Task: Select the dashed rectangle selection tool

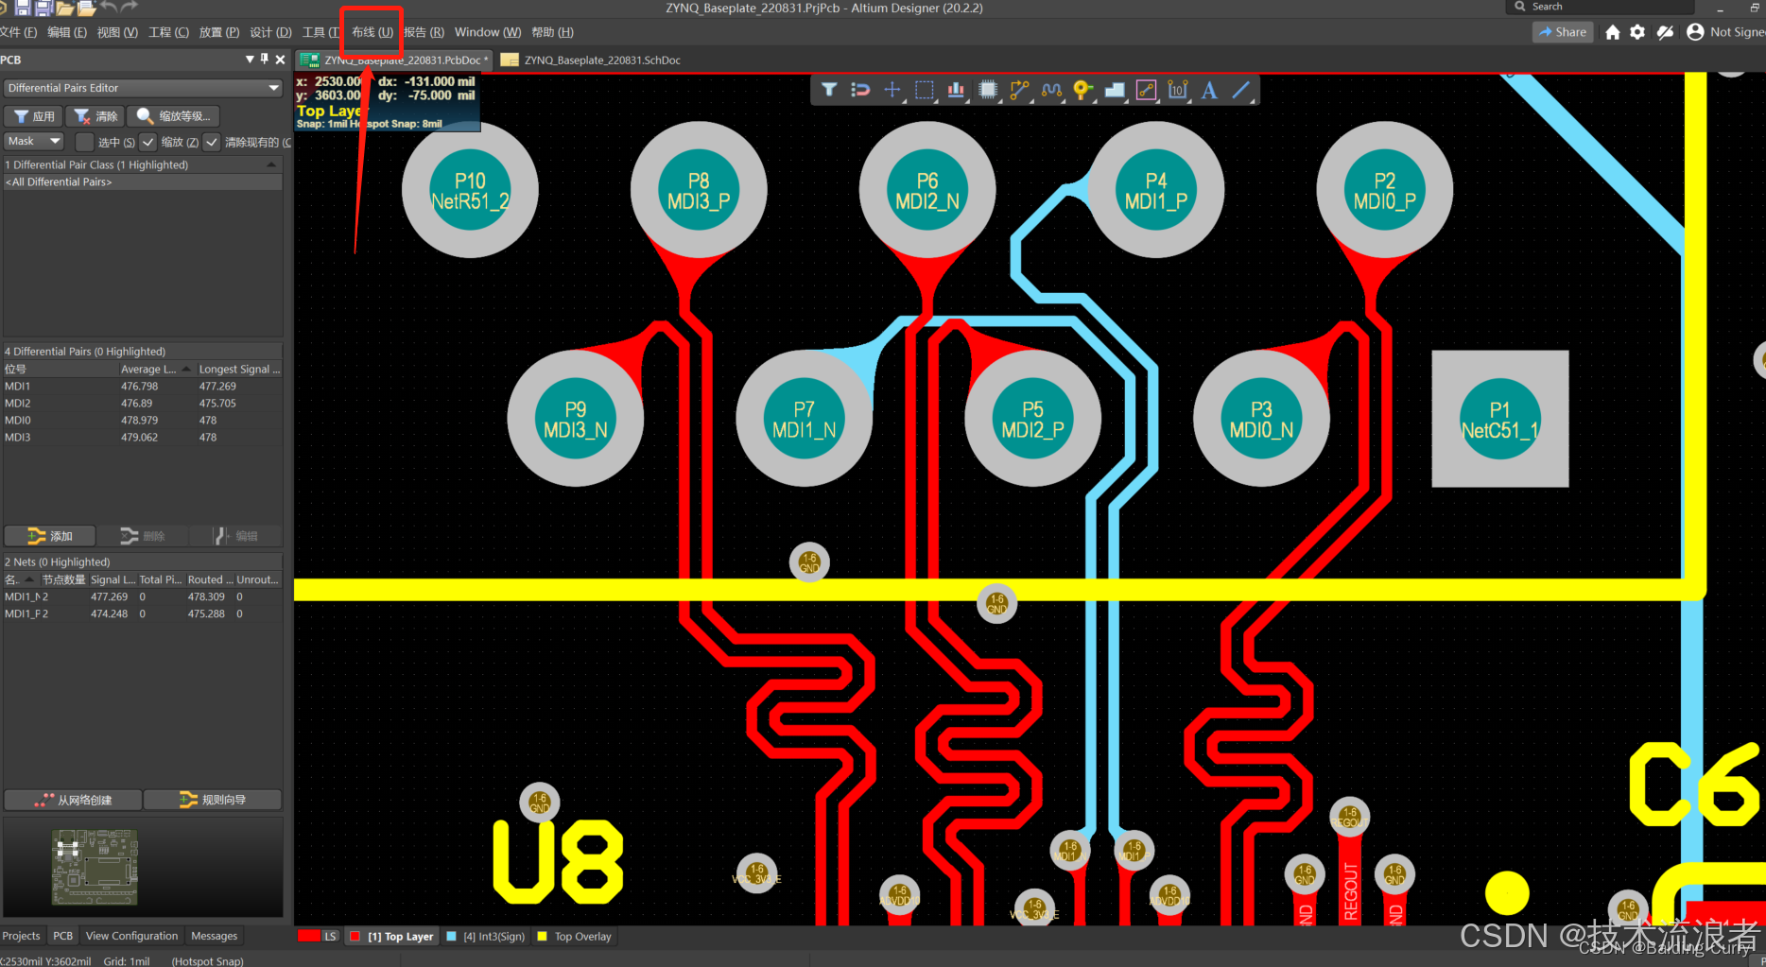Action: tap(925, 90)
